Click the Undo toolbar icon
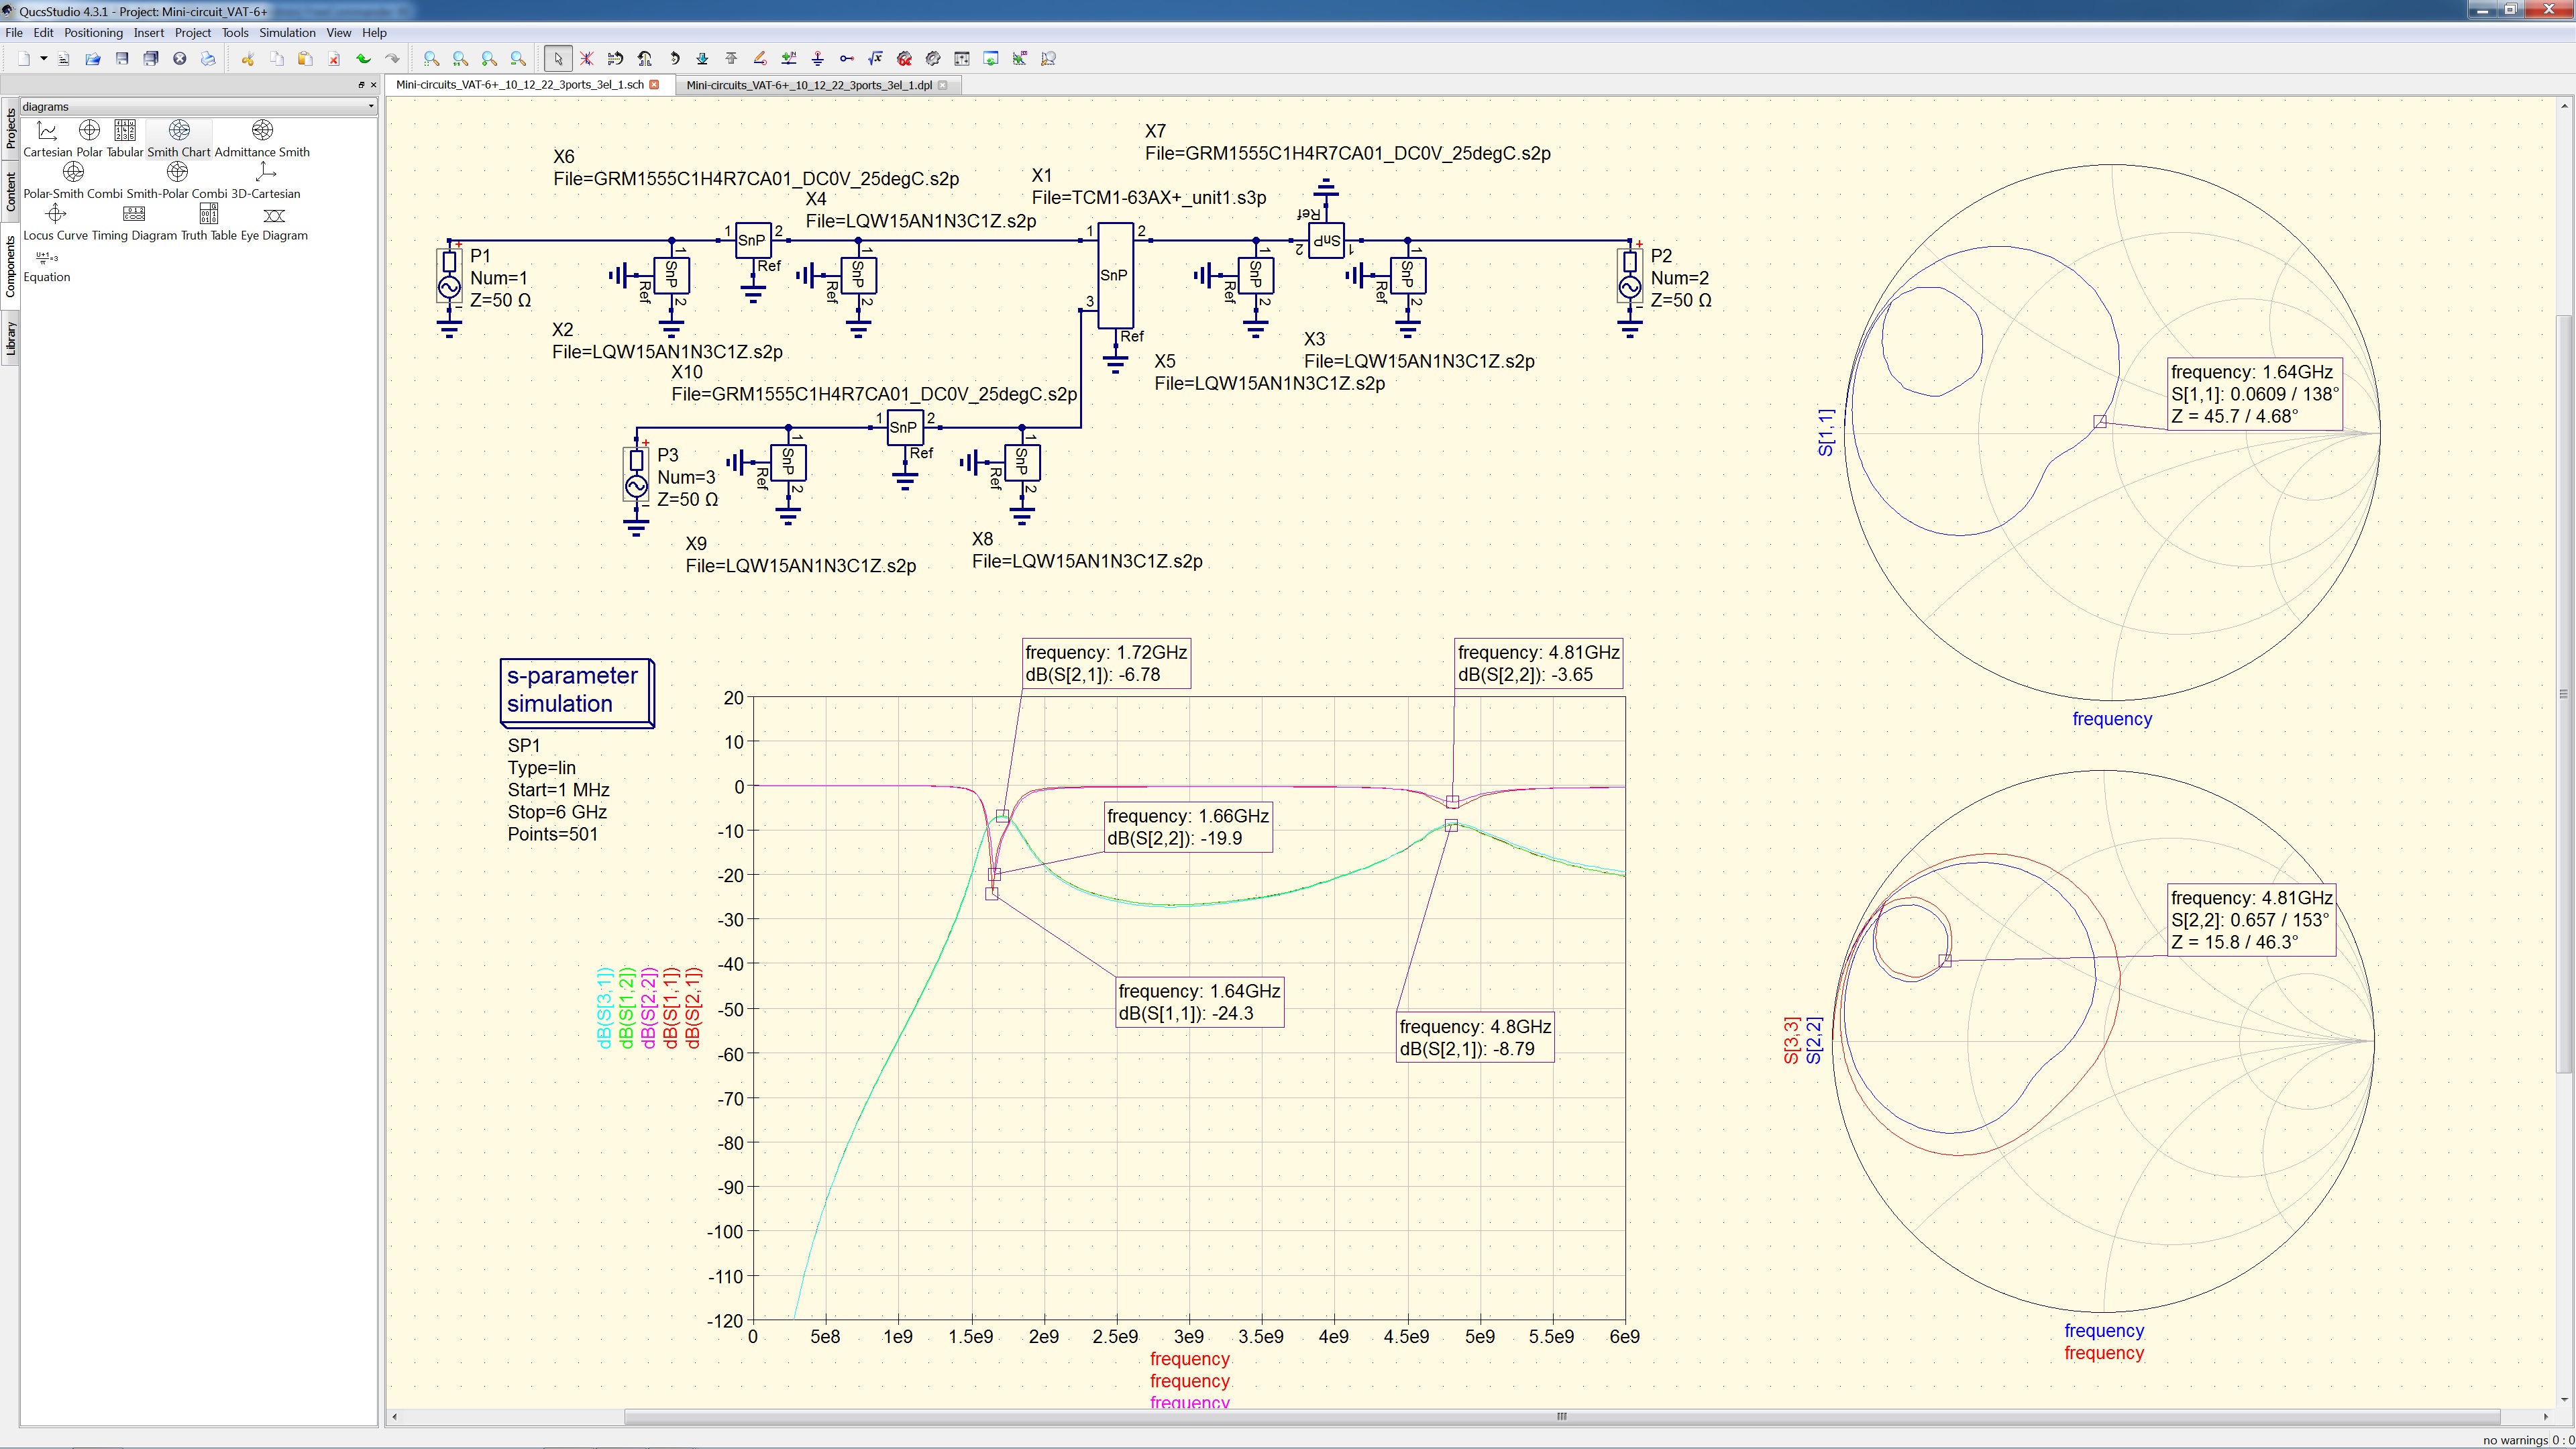 click(x=364, y=58)
